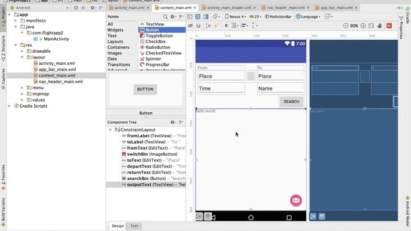Open the pack dropdown
The height and width of the screenshot is (231, 411).
[x=234, y=26]
